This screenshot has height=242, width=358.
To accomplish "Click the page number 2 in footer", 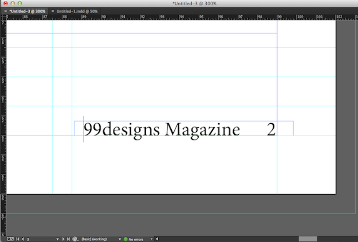I will pos(271,130).
